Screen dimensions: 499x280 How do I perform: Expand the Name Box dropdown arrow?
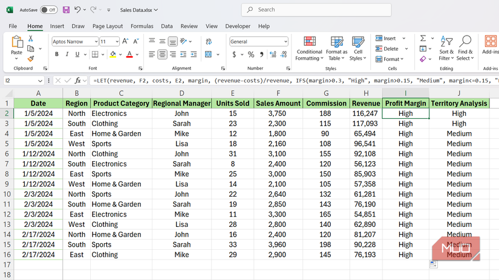(x=41, y=80)
